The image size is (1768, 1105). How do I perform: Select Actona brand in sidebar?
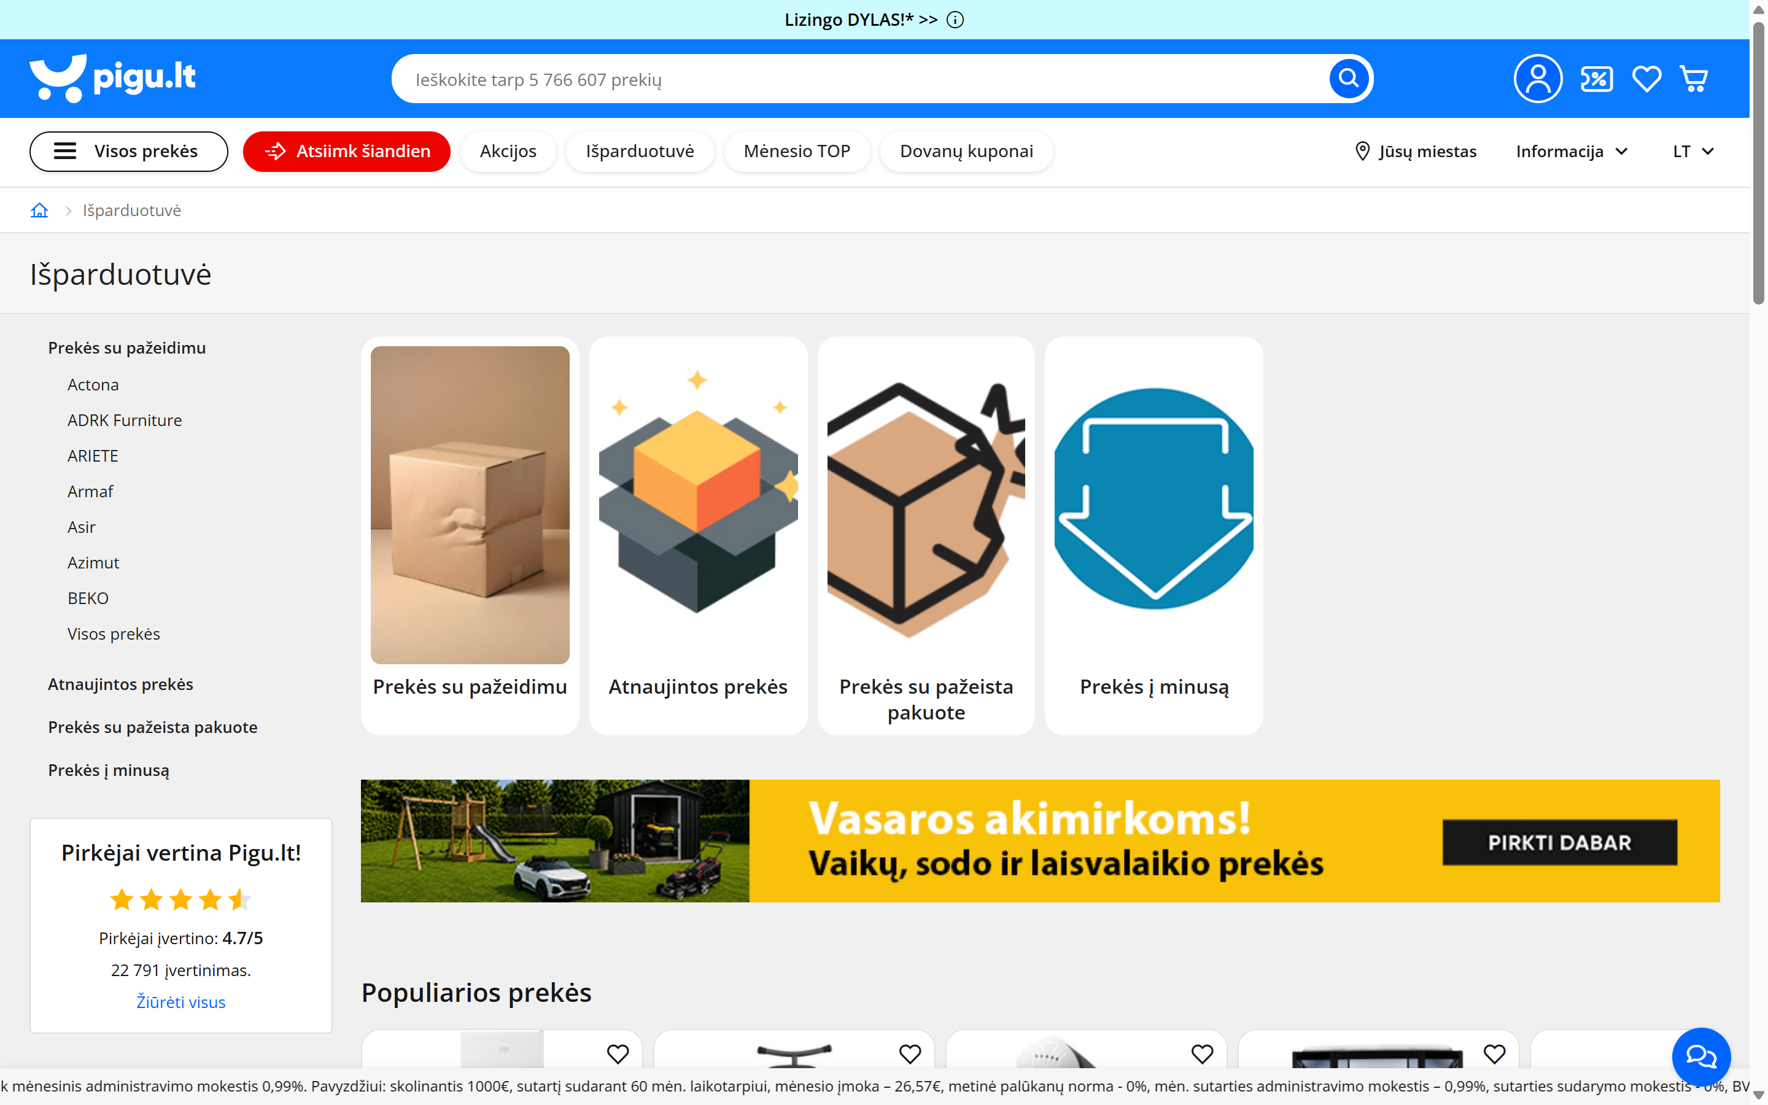coord(93,384)
